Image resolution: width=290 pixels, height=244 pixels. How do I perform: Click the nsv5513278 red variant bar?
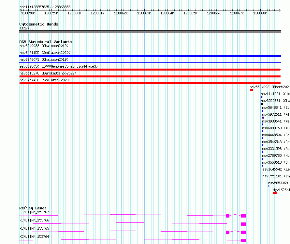(150, 76)
